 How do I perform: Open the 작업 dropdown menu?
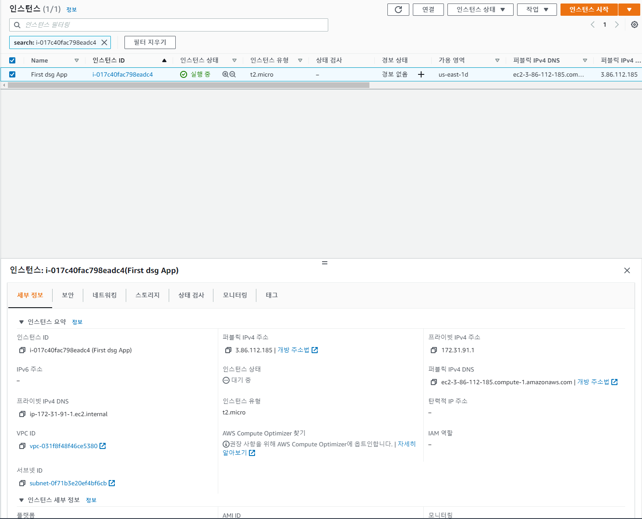coord(536,9)
